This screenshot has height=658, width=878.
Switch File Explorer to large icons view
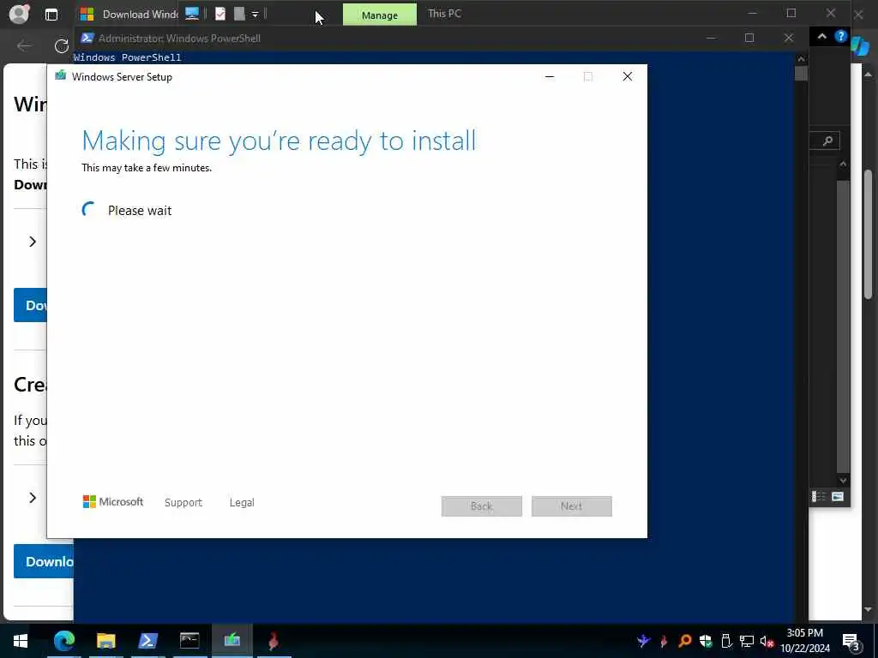click(x=838, y=497)
